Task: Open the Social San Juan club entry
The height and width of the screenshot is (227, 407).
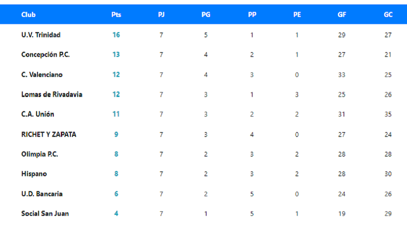Action: click(45, 213)
